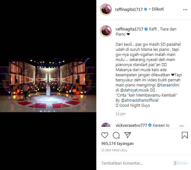Focus the Tambahkan komentar input field
Viewport: 191px width, 170px height.
(x=136, y=163)
